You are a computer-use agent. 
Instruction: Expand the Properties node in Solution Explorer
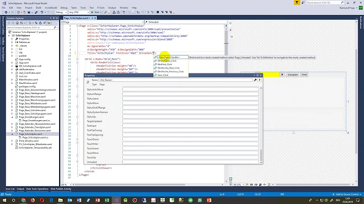12,39
